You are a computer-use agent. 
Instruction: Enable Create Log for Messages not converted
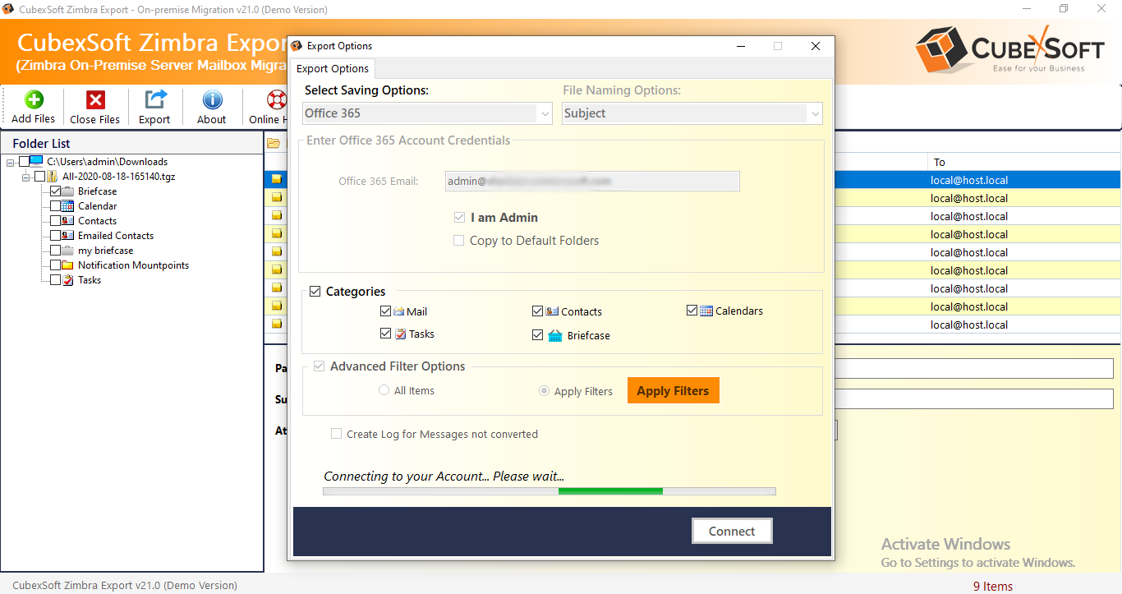click(336, 434)
